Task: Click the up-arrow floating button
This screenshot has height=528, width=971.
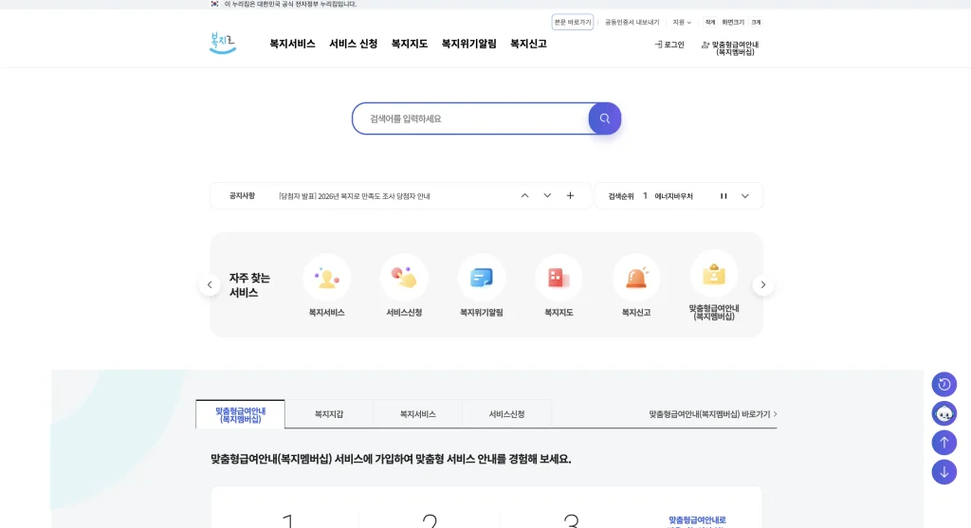Action: tap(944, 443)
